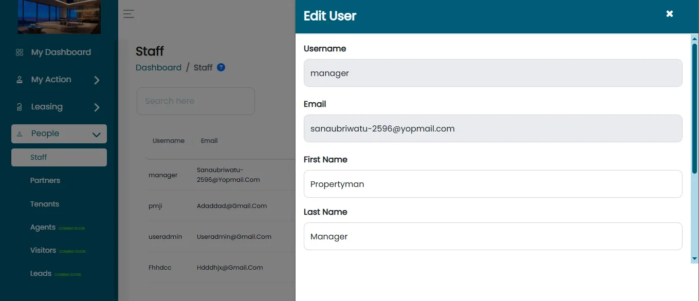
Task: Close the Edit User panel
Action: (x=670, y=14)
